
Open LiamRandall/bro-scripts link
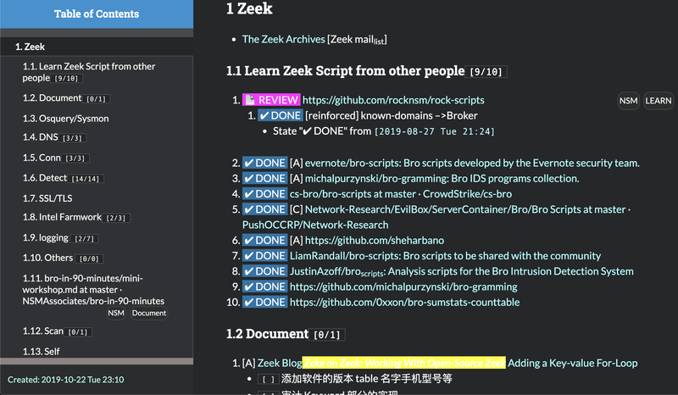446,256
